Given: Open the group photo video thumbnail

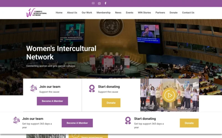Looking at the screenshot, I should (170, 95).
